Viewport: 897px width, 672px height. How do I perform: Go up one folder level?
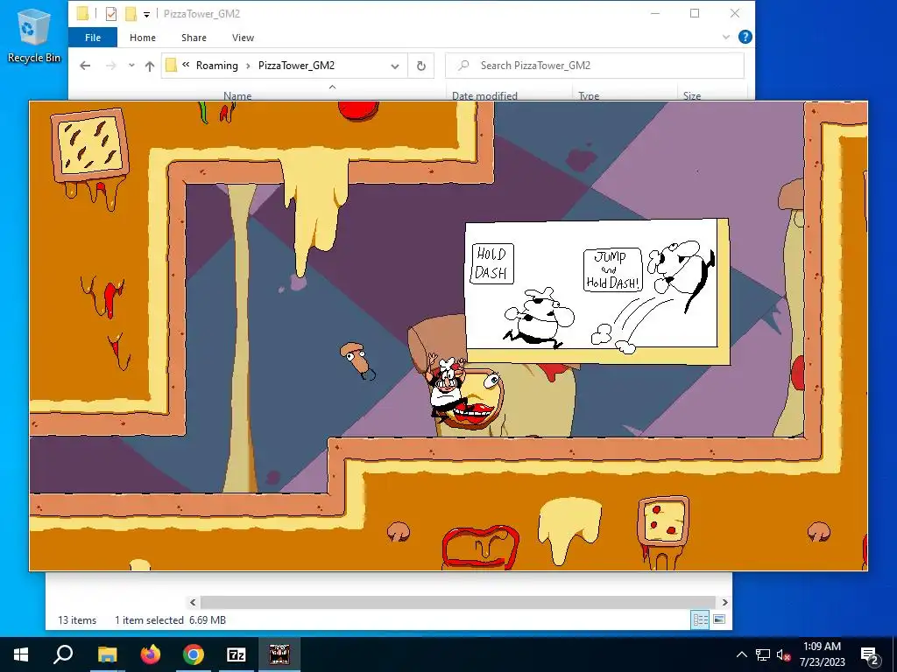click(149, 66)
